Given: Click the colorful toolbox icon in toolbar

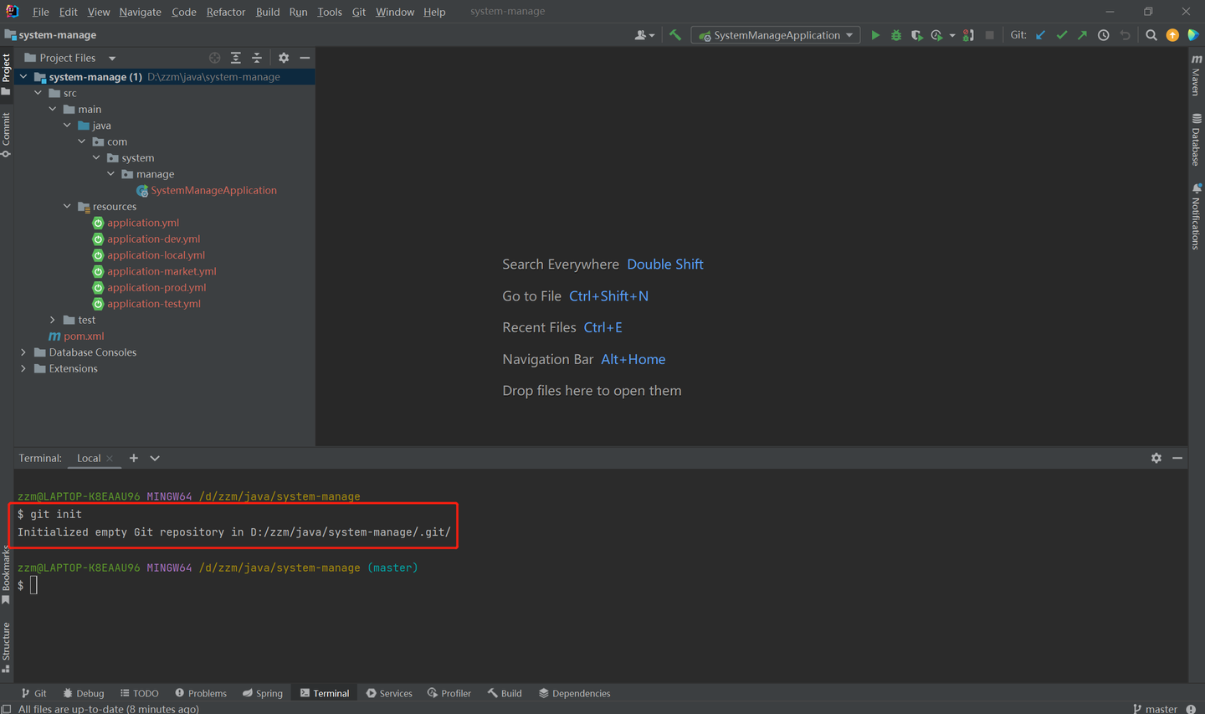Looking at the screenshot, I should (1193, 35).
